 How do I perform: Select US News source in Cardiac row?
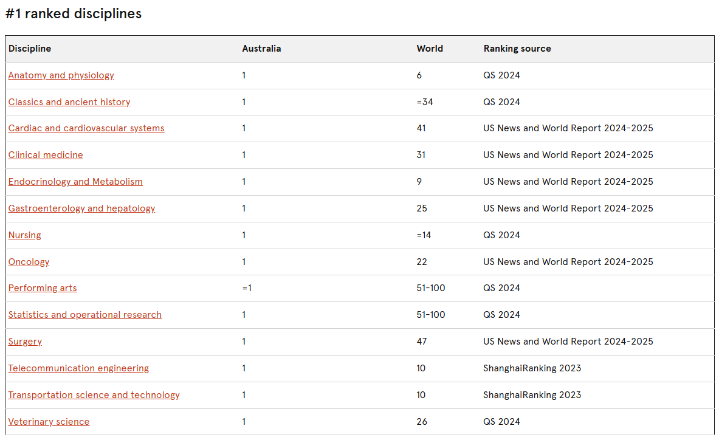pyautogui.click(x=568, y=128)
